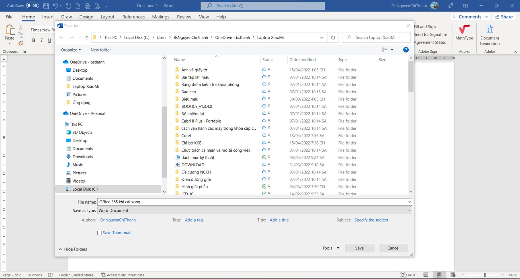
Task: Adjust the zoom slider in status bar
Action: [484, 275]
